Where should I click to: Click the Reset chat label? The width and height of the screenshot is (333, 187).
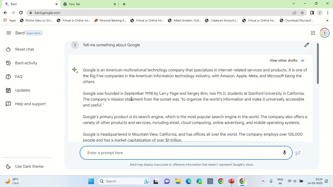(x=24, y=49)
